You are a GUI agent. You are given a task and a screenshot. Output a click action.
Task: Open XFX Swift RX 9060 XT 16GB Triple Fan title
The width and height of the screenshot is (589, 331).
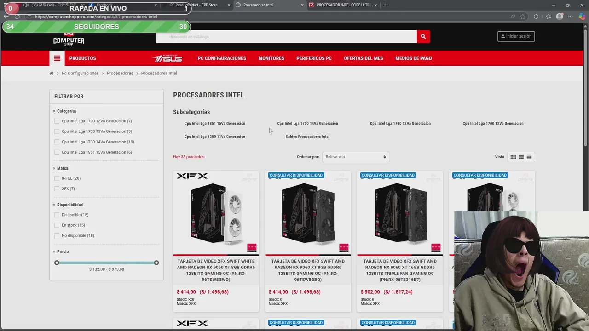(400, 270)
